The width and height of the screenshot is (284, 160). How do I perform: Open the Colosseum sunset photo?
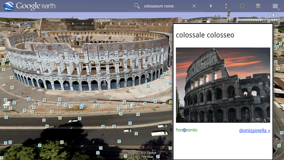[223, 85]
